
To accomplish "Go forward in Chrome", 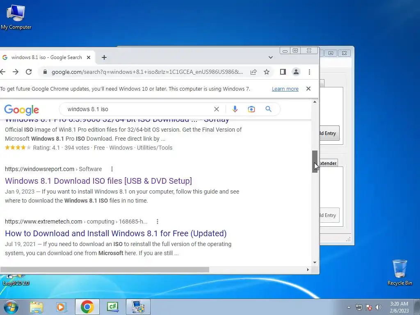I will tap(16, 72).
